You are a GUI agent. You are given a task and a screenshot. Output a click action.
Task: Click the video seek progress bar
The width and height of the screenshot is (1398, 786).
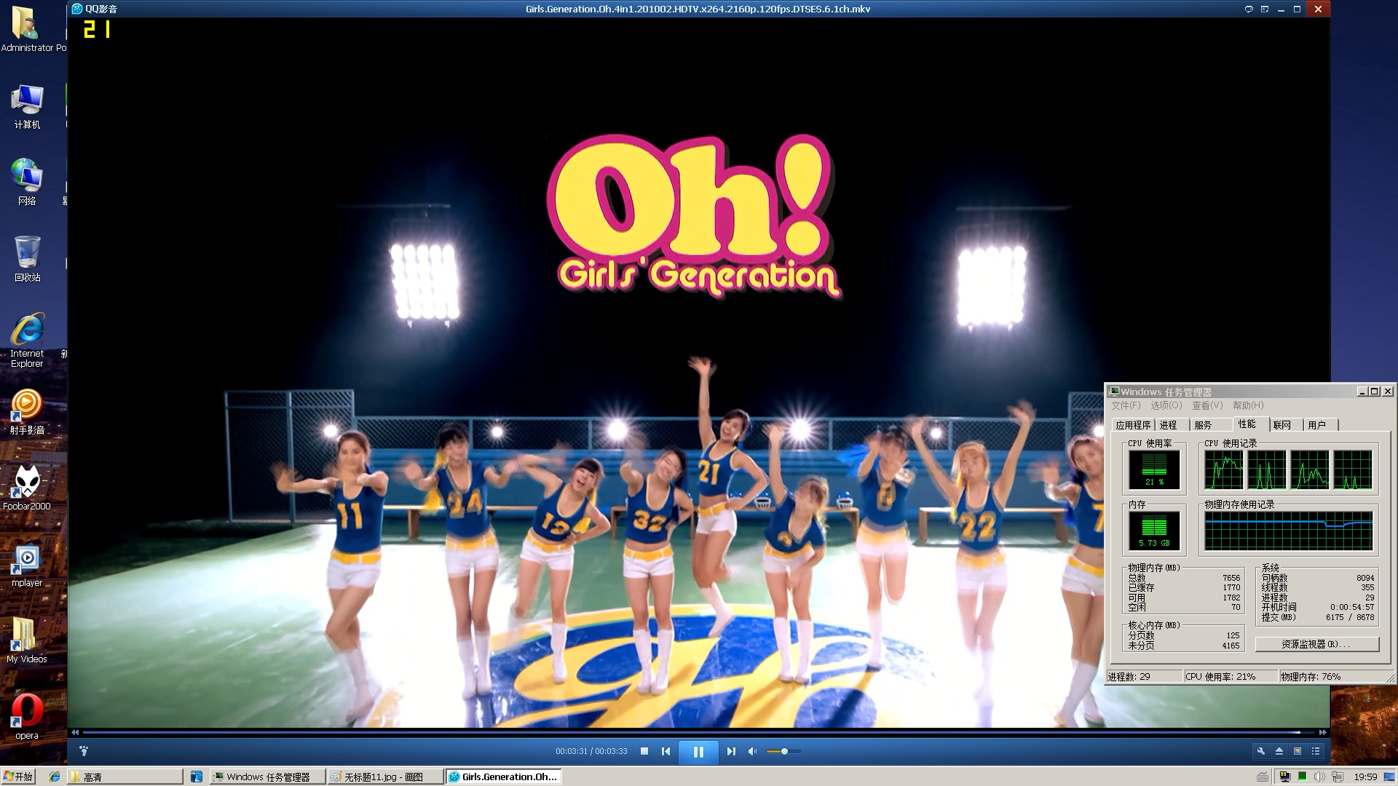(699, 732)
